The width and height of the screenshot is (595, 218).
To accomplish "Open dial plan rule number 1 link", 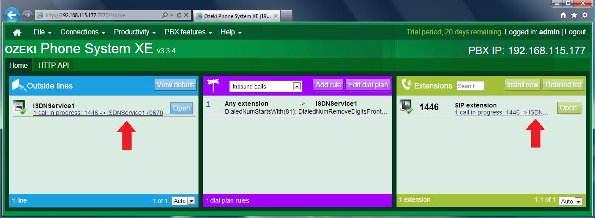I will click(208, 104).
